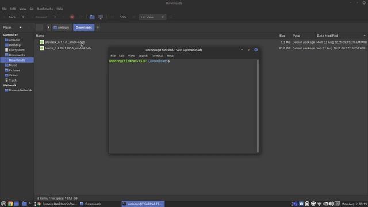Open the notes tray icon
Screen dimensions: 368x207
[338, 204]
